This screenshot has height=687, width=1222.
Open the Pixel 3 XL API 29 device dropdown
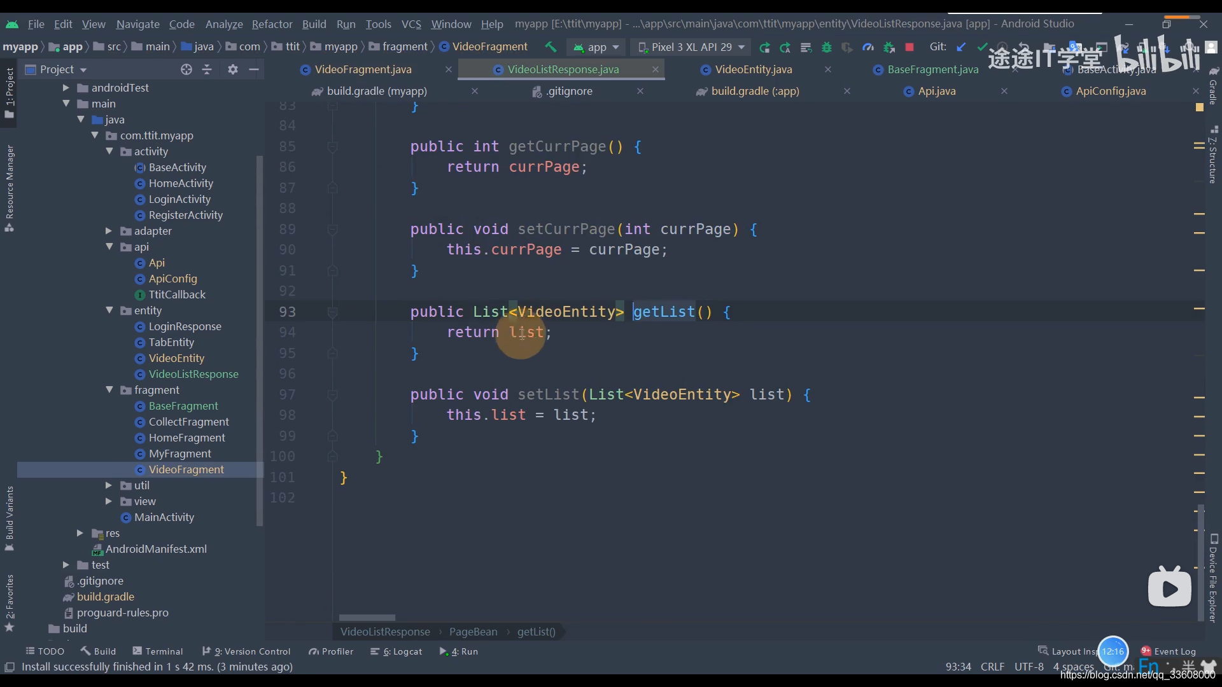[691, 47]
